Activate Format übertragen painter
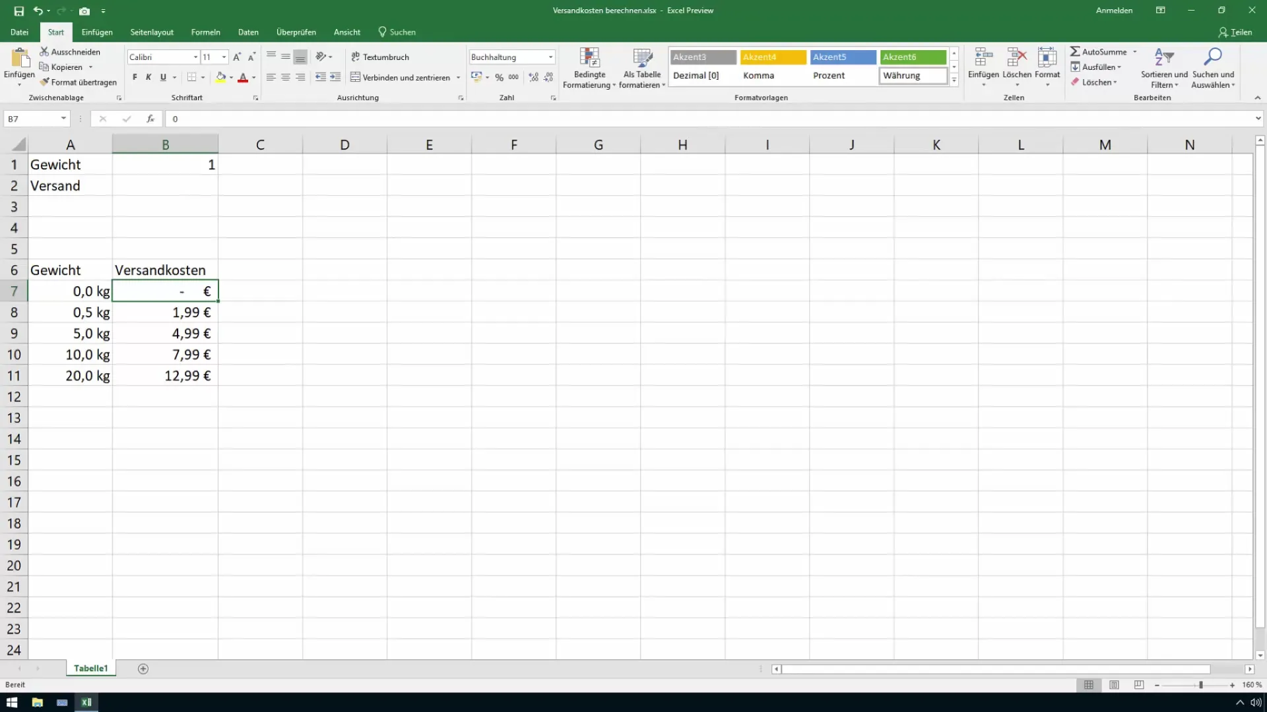The image size is (1267, 712). pyautogui.click(x=79, y=82)
